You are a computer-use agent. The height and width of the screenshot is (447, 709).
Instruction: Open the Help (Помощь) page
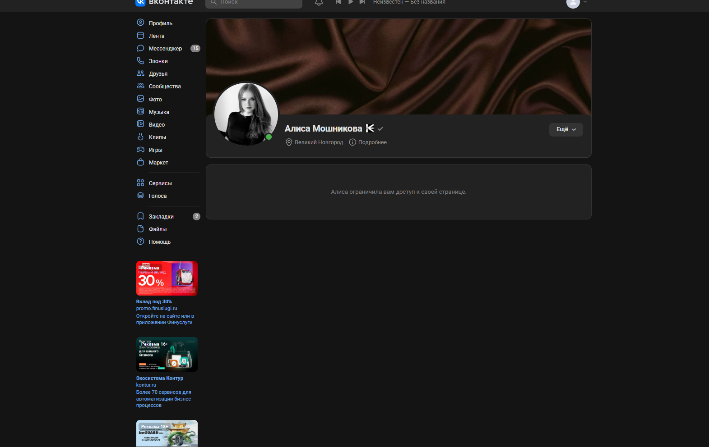pyautogui.click(x=159, y=242)
